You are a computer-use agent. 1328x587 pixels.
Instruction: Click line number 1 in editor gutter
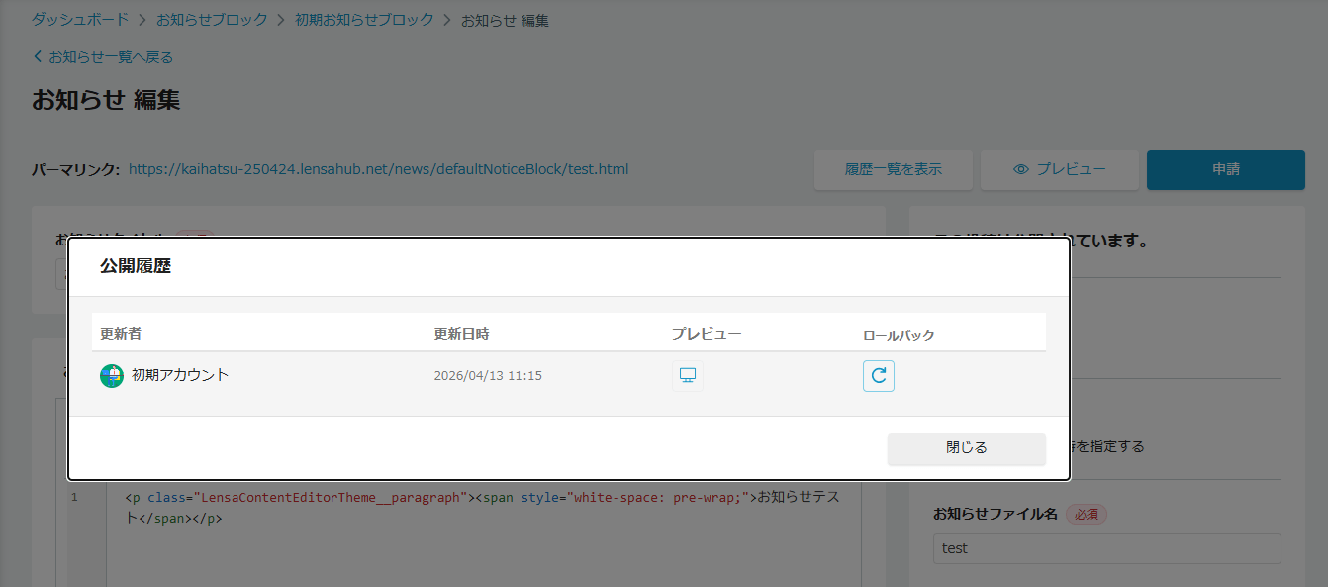tap(74, 498)
